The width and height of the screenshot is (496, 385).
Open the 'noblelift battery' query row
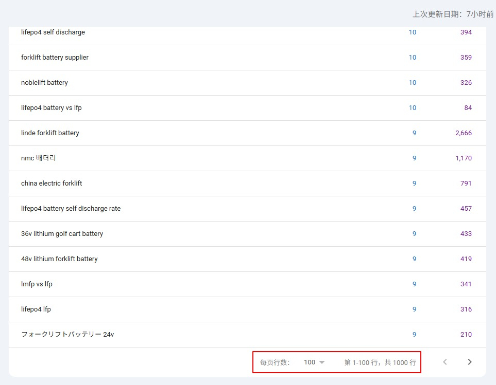[44, 83]
